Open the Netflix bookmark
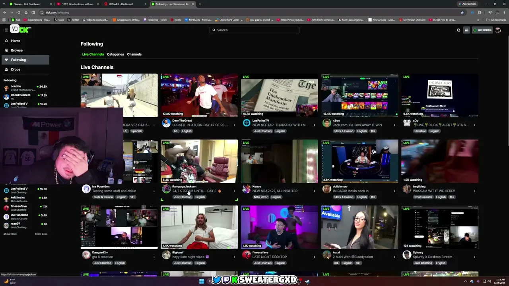The width and height of the screenshot is (509, 286). point(176,20)
